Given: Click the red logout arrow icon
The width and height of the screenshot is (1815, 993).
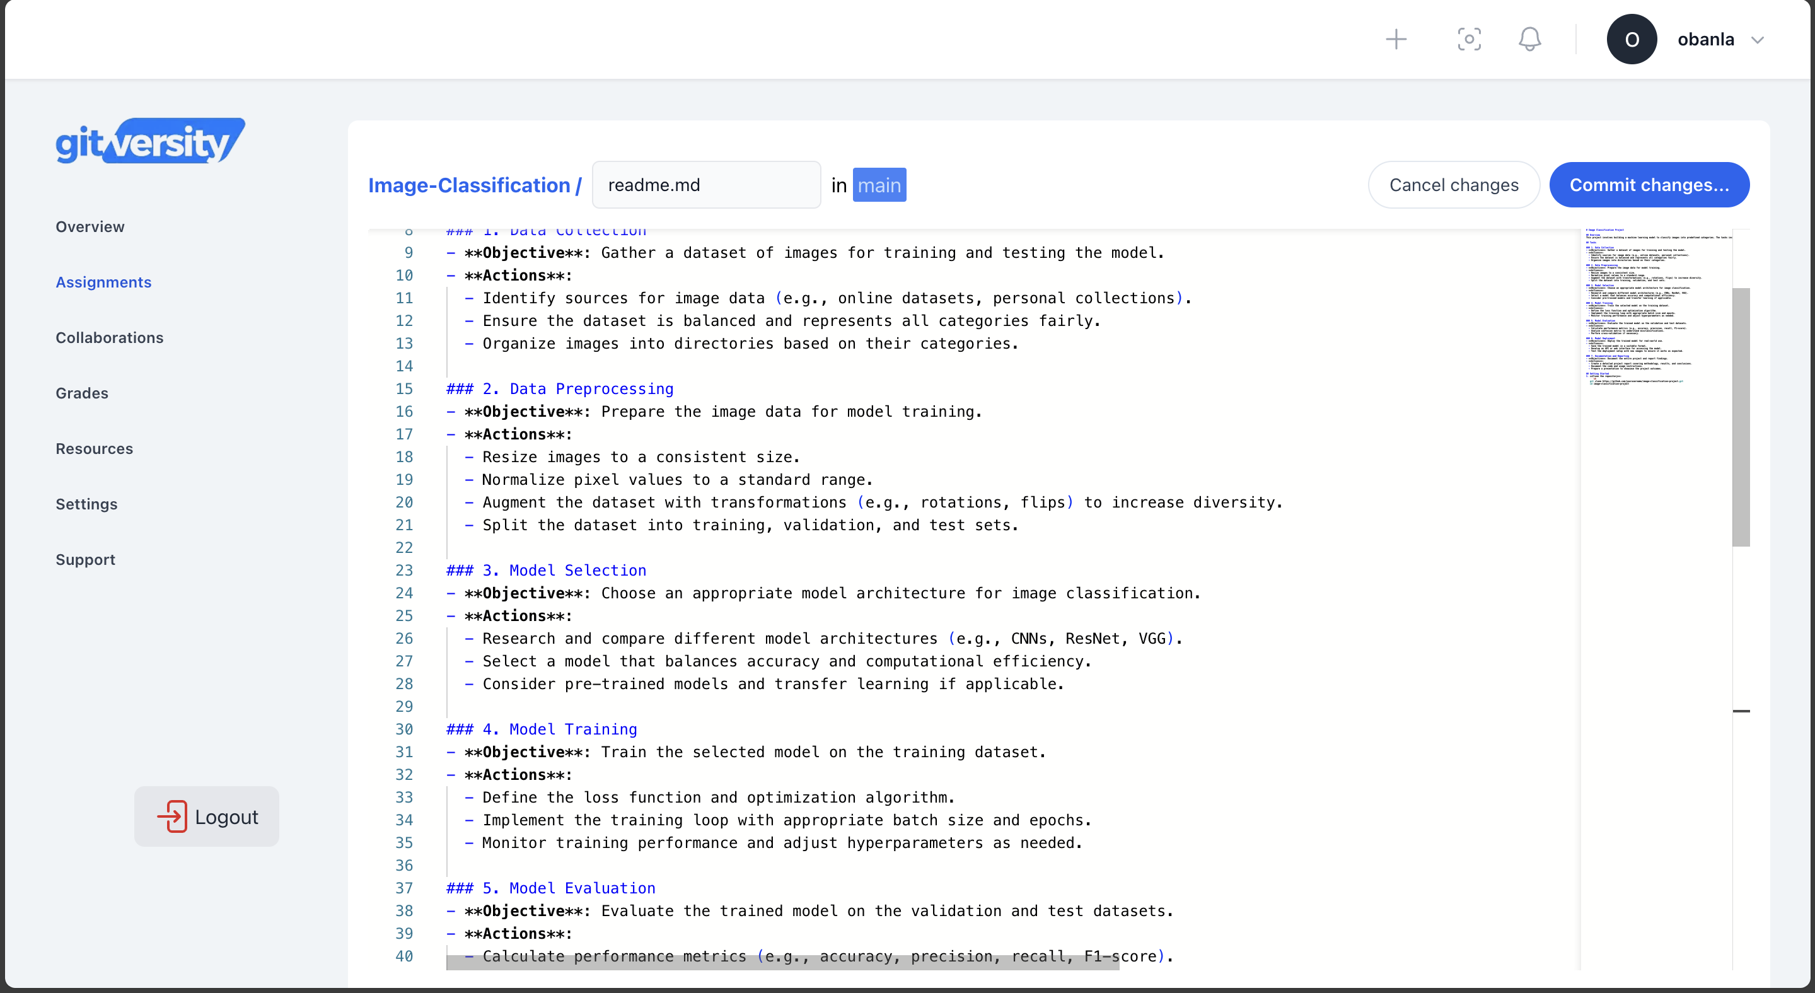Looking at the screenshot, I should [x=172, y=816].
